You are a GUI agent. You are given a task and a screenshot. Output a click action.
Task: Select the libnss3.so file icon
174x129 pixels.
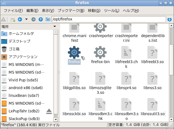152,78
